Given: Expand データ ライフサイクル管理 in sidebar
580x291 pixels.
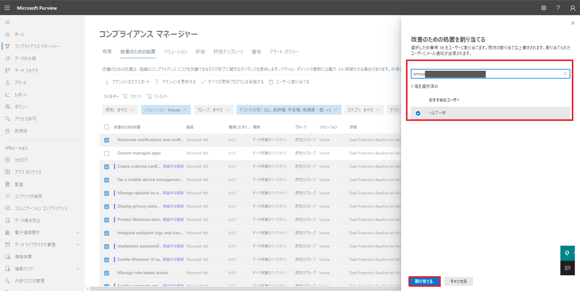Looking at the screenshot, I should 78,244.
